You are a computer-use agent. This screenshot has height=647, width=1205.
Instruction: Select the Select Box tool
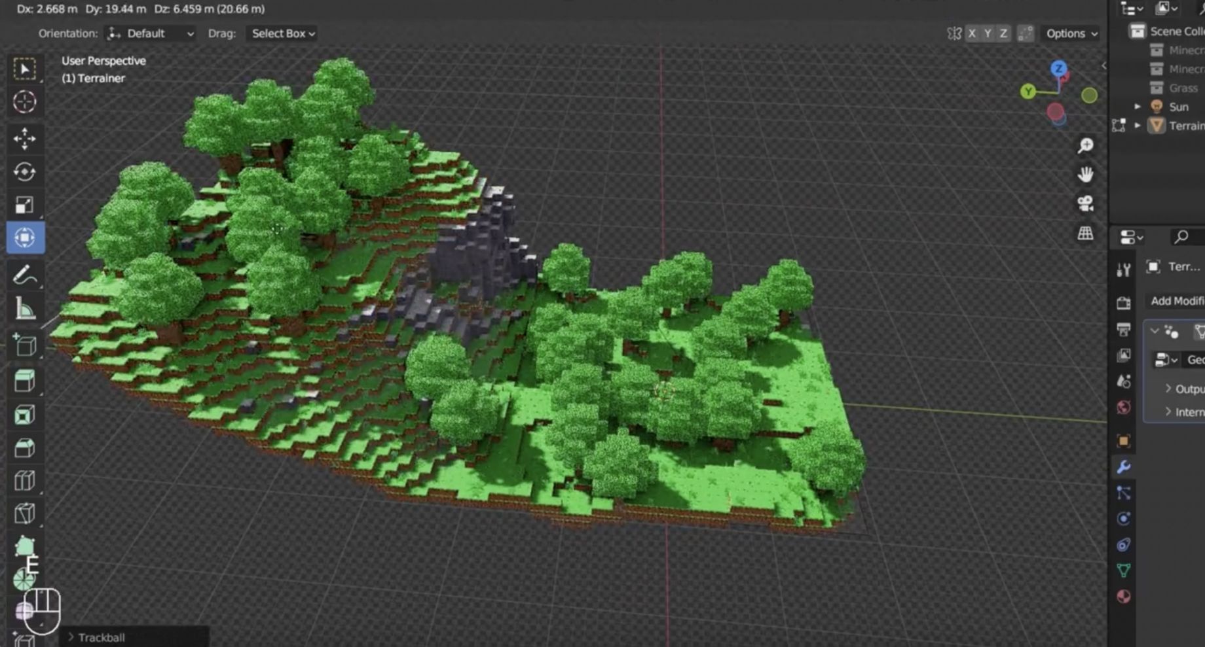pos(25,69)
